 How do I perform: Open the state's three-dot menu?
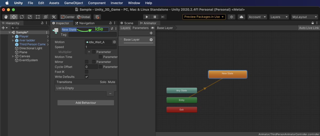point(116,29)
